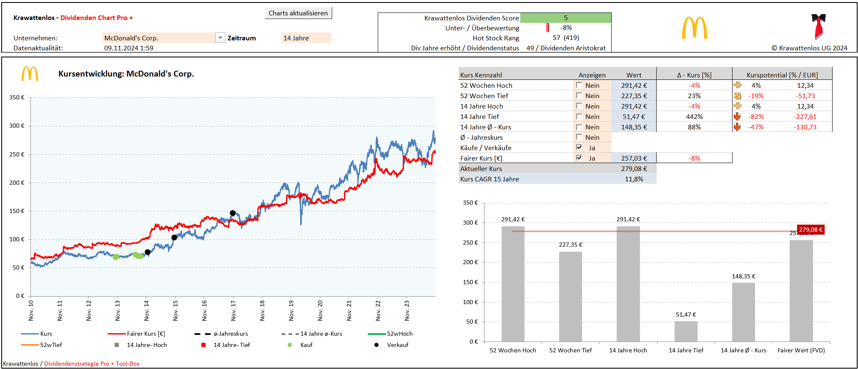Toggle the 52 Wochen Hoch checkbox

(x=579, y=85)
